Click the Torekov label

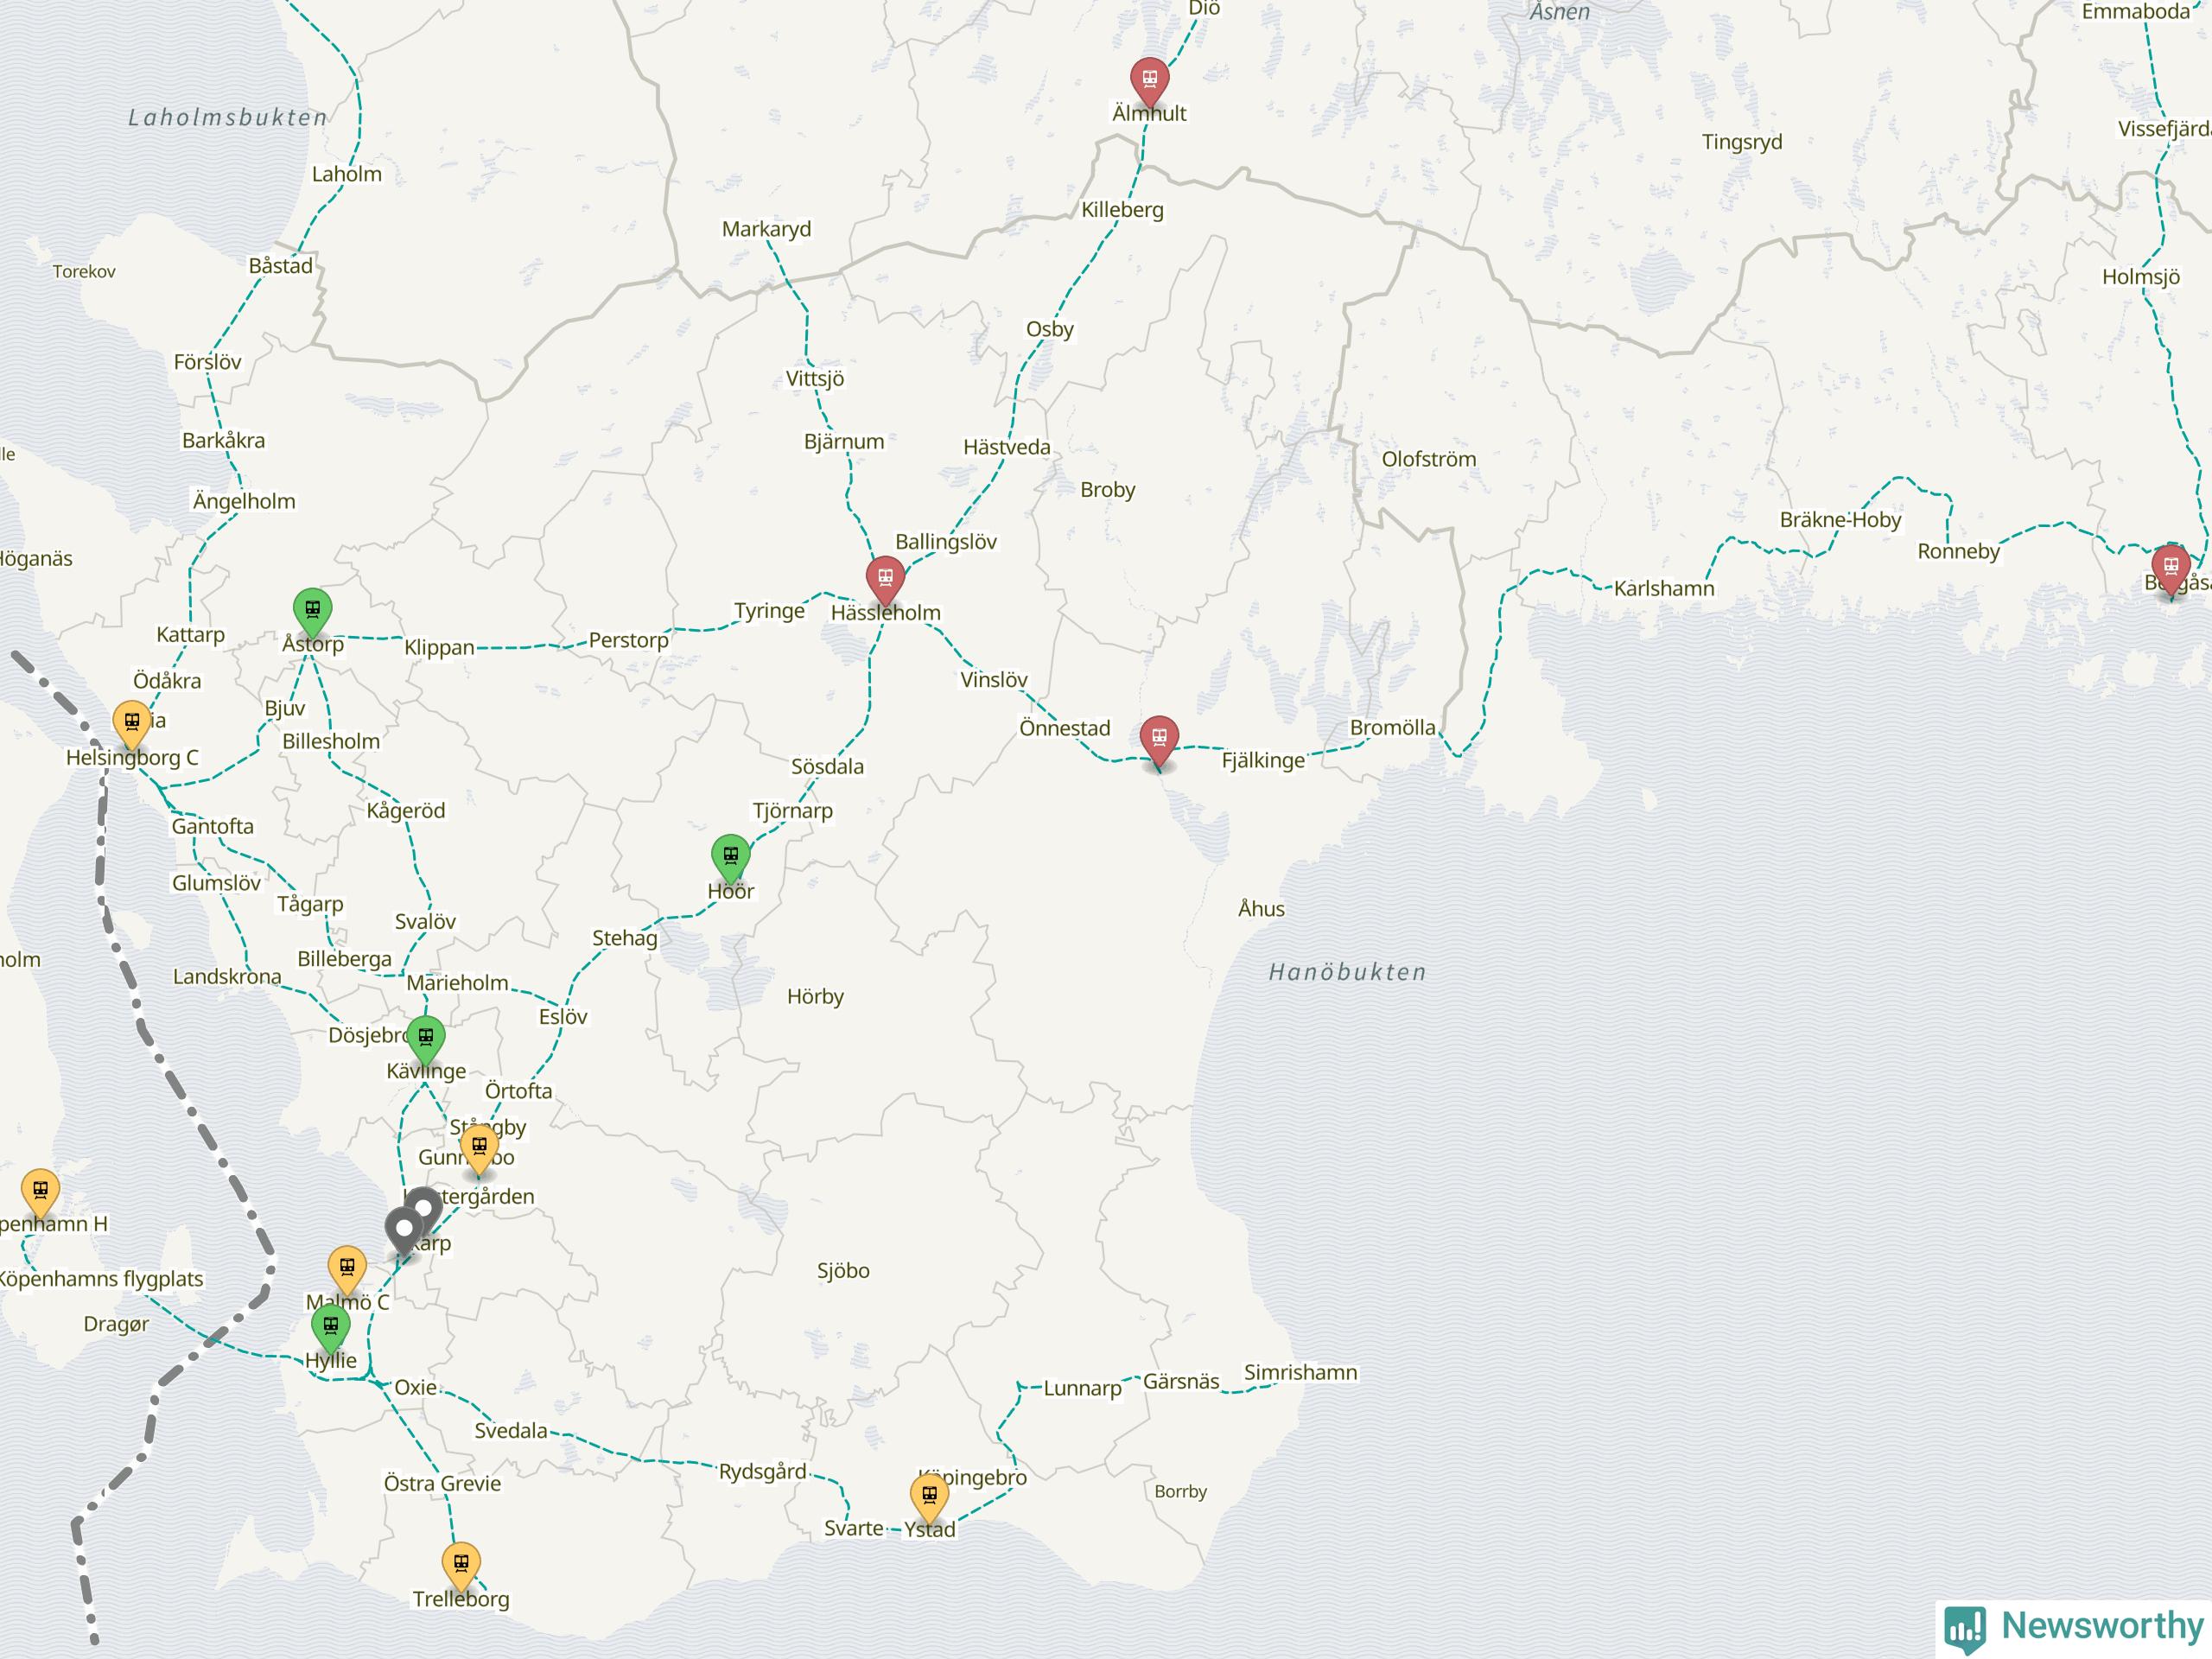83,272
